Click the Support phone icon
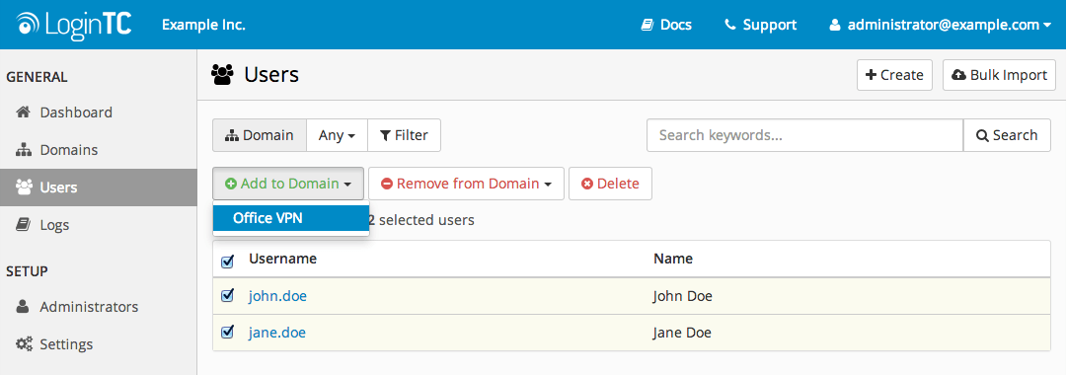 [x=730, y=25]
